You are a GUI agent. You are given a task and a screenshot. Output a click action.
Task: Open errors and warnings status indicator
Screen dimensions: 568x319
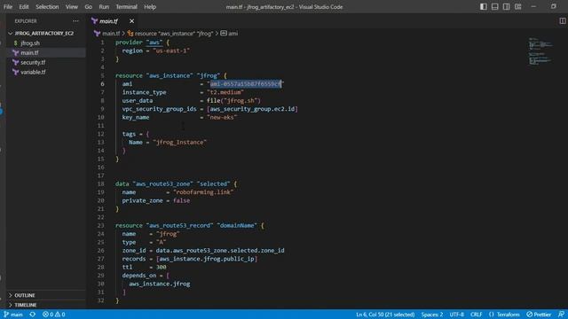pos(53,315)
